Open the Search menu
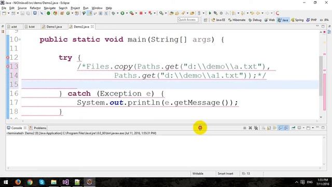332x187 pixels. 63,8
